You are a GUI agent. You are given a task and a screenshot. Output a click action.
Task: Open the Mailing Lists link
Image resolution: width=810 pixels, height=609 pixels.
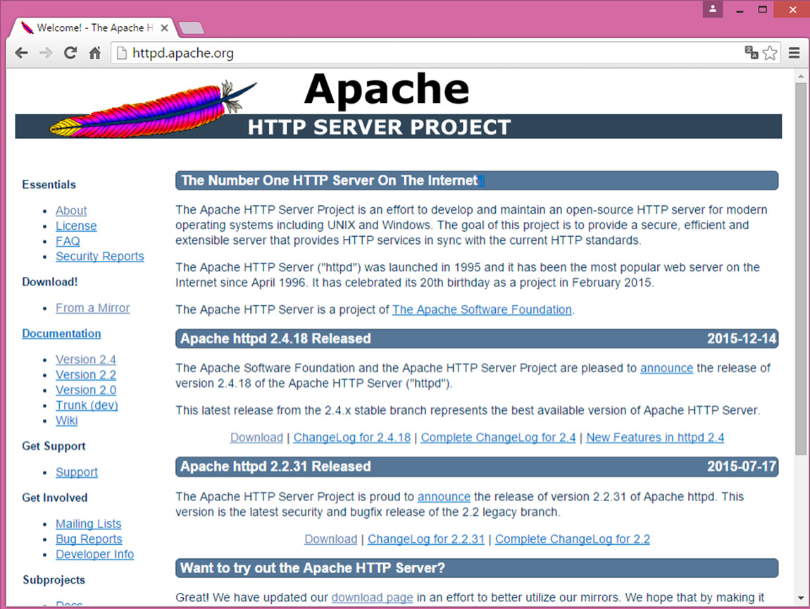tap(88, 524)
